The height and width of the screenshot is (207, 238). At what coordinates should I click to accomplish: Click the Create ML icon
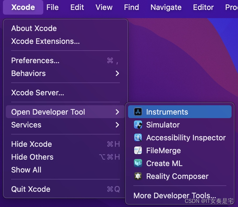point(138,163)
